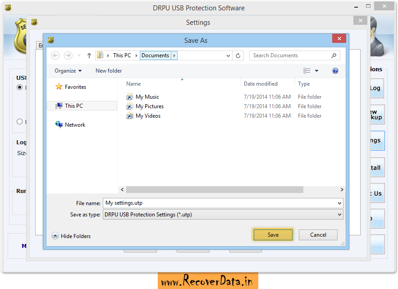This screenshot has width=398, height=289.
Task: Go forward using the forward arrow
Action: [x=68, y=55]
